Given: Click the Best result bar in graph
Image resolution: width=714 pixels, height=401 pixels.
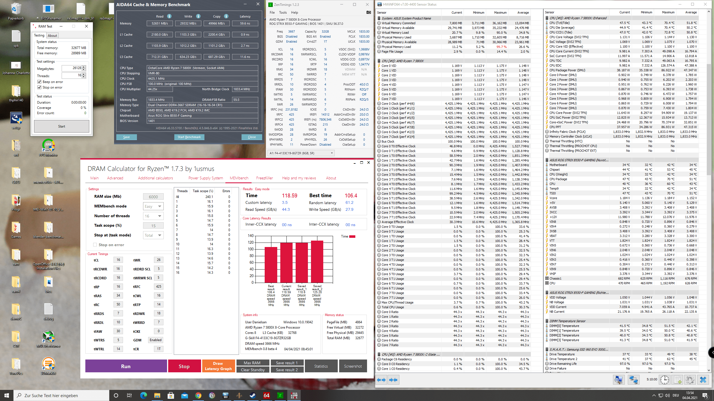Looking at the screenshot, I should (271, 265).
